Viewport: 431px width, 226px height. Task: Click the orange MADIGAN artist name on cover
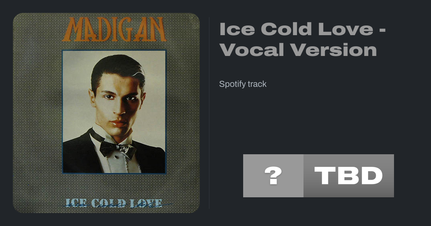point(114,29)
